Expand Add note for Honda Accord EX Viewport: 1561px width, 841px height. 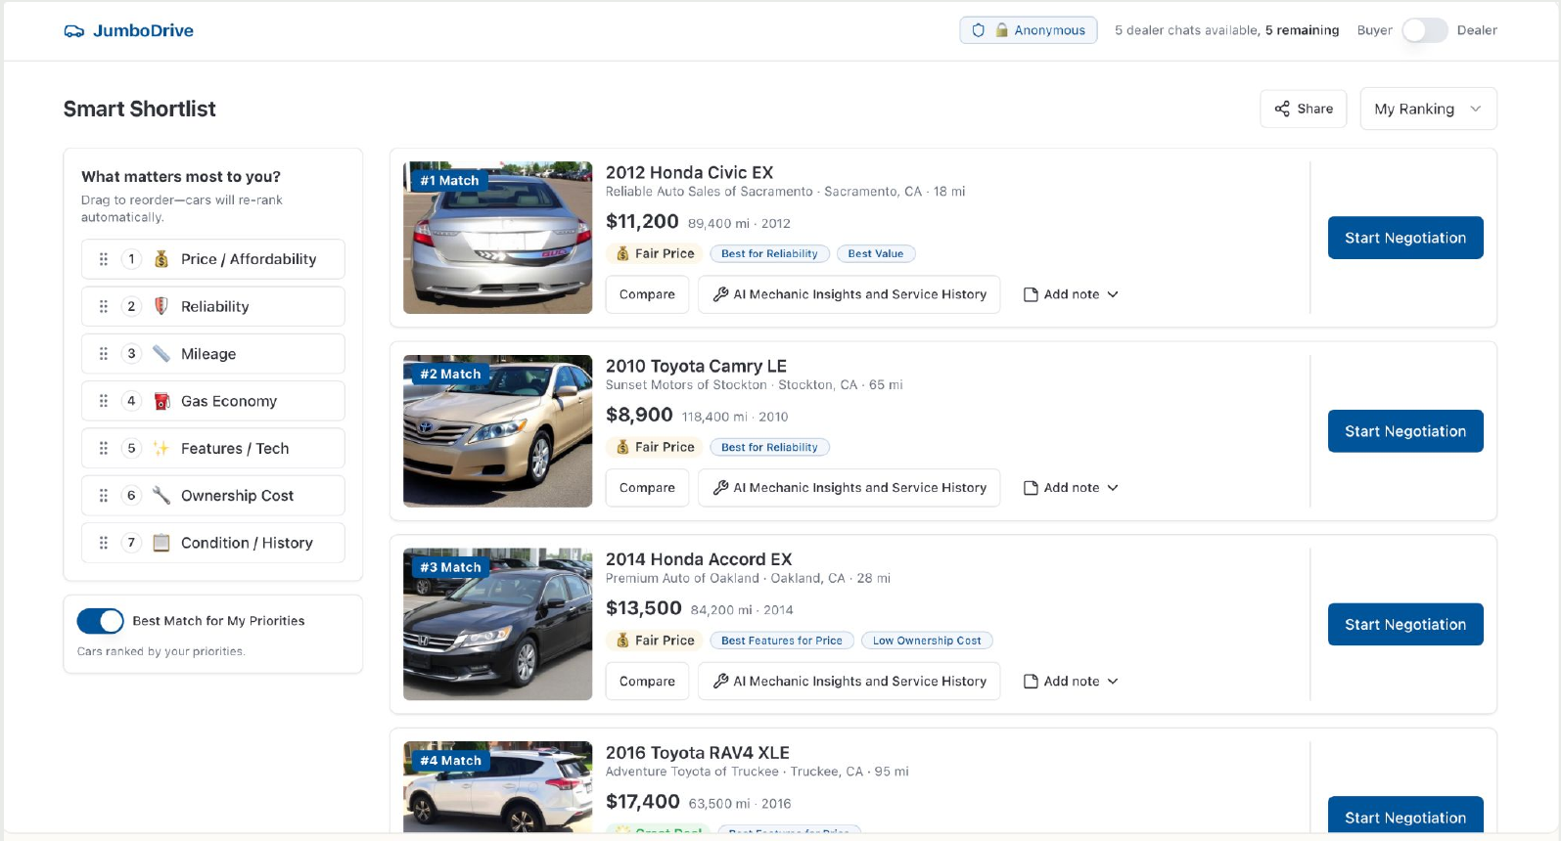pos(1071,682)
